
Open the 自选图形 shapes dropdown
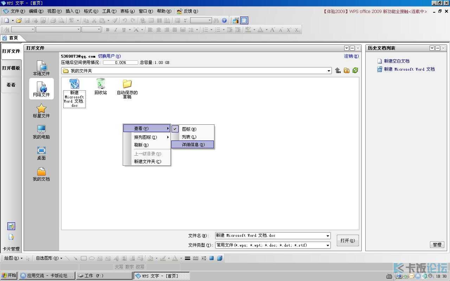point(49,258)
